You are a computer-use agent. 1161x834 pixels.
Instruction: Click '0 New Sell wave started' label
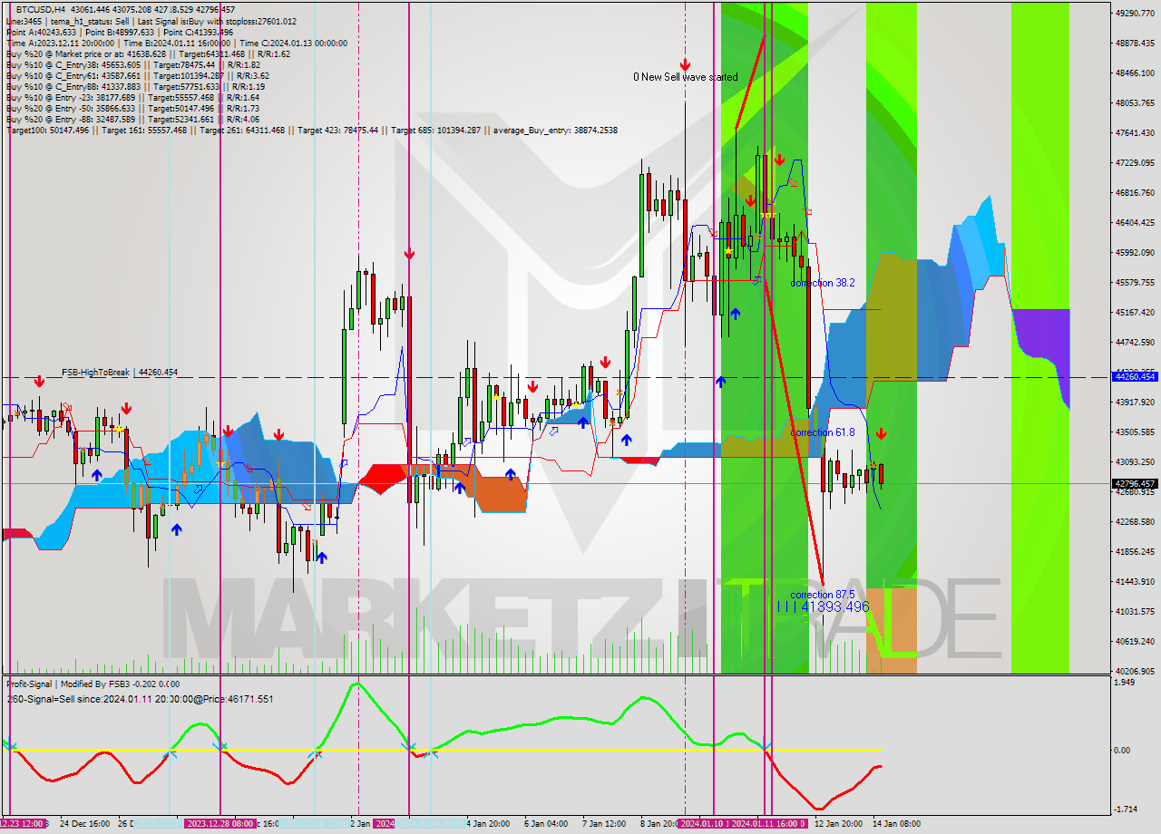685,77
